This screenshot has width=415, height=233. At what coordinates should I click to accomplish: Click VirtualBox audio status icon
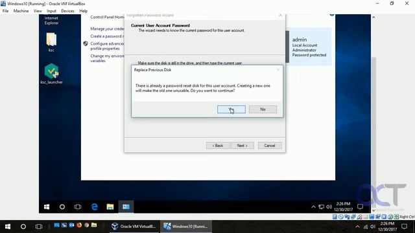coord(347,217)
